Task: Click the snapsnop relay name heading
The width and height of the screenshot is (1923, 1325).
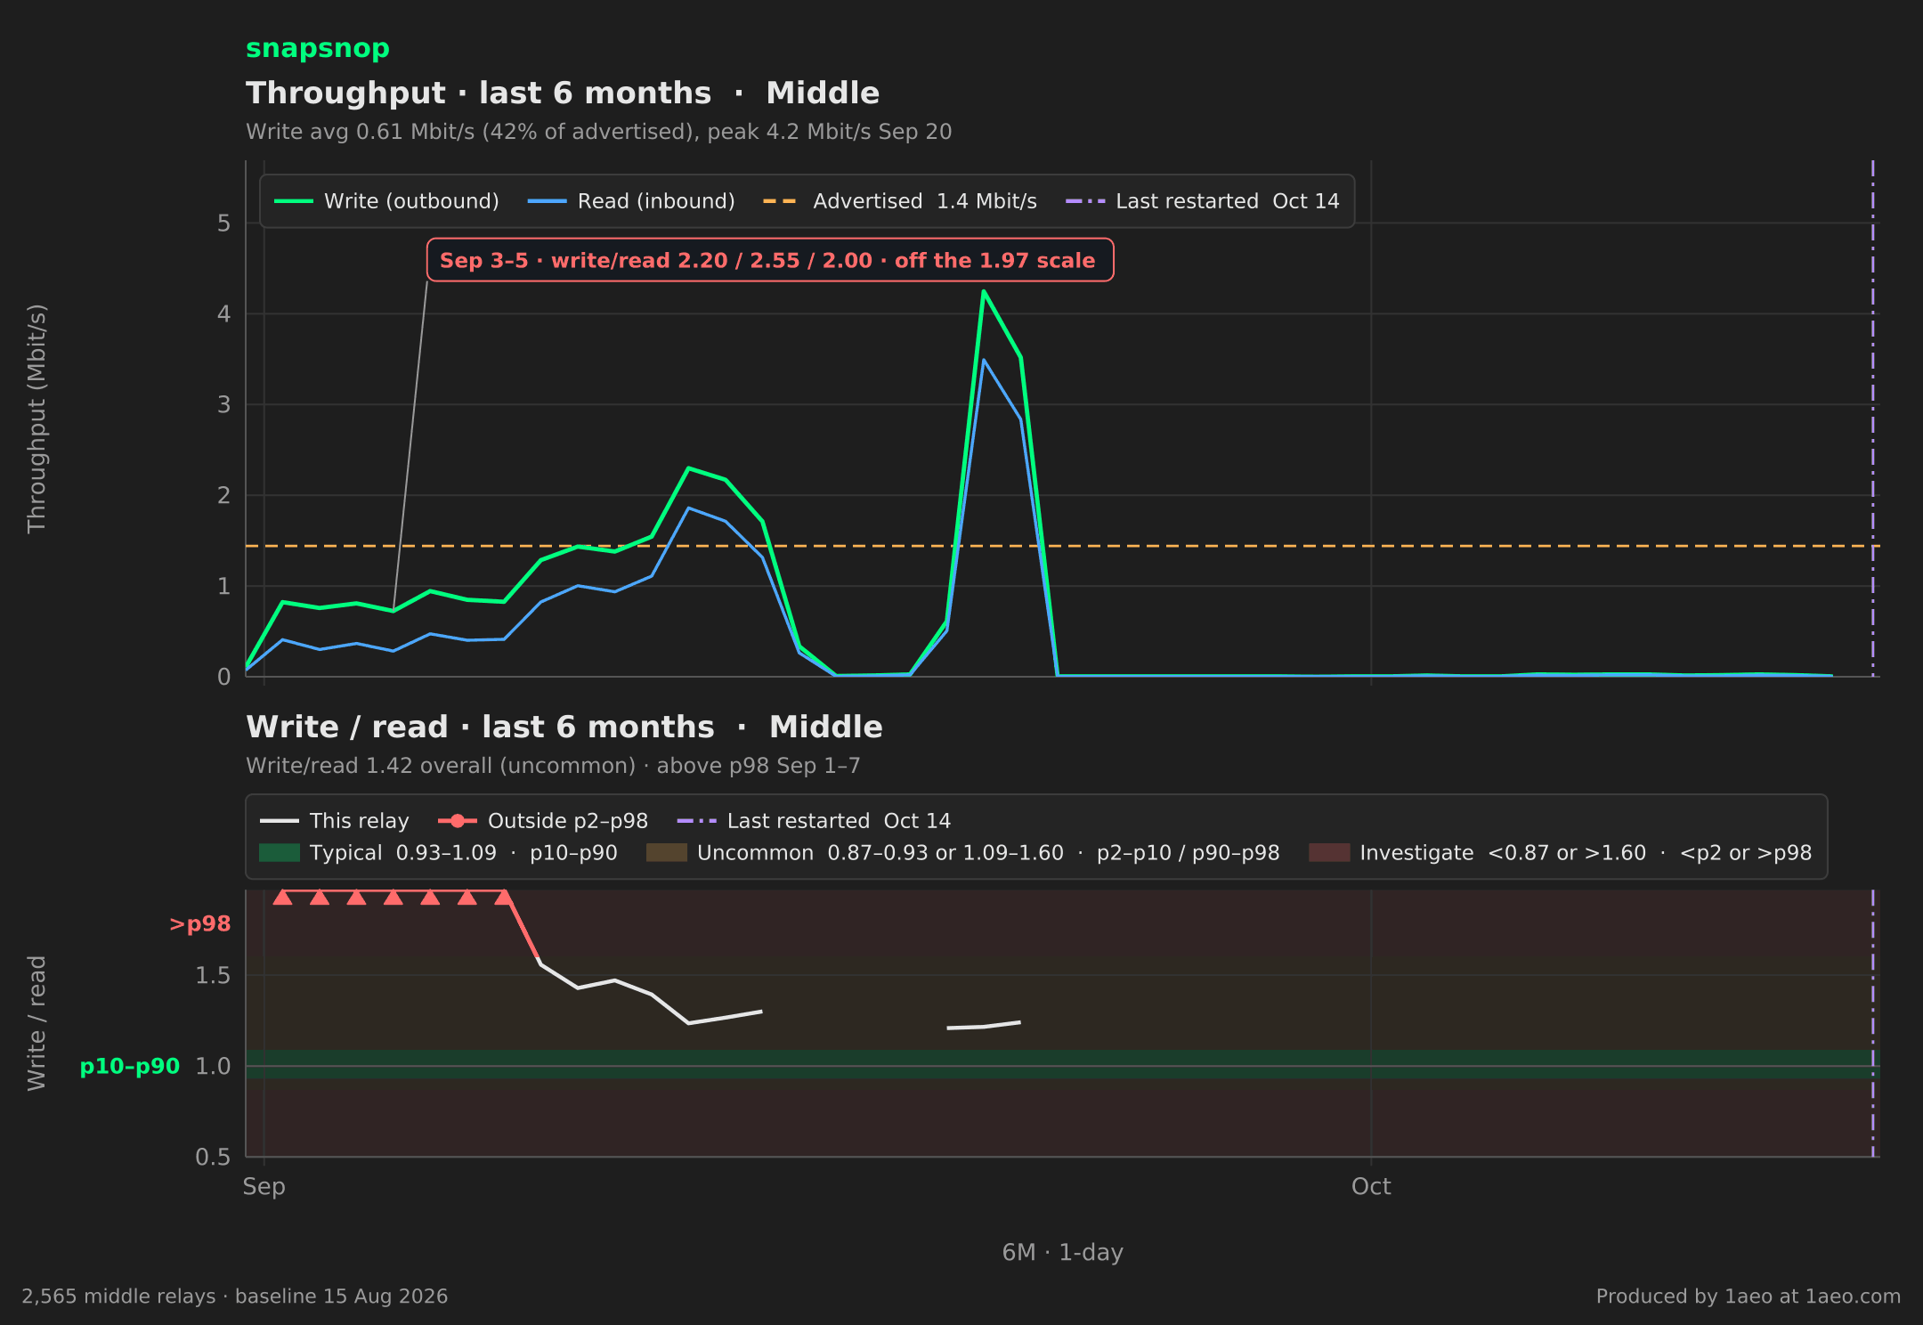Action: tap(318, 48)
